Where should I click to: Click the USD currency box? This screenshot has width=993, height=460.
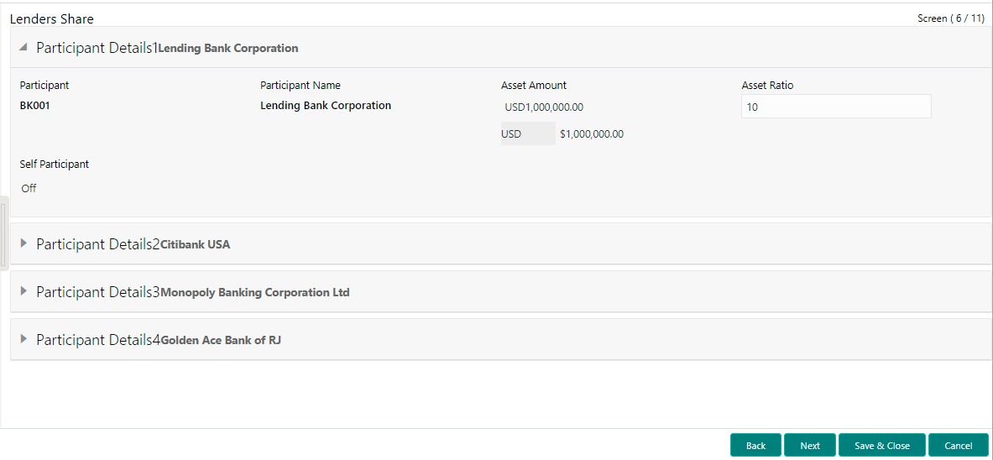[x=527, y=133]
